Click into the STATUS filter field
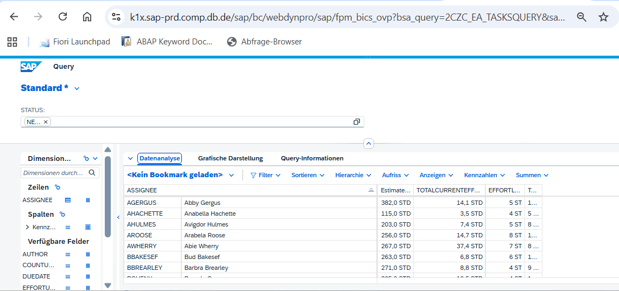 click(192, 122)
